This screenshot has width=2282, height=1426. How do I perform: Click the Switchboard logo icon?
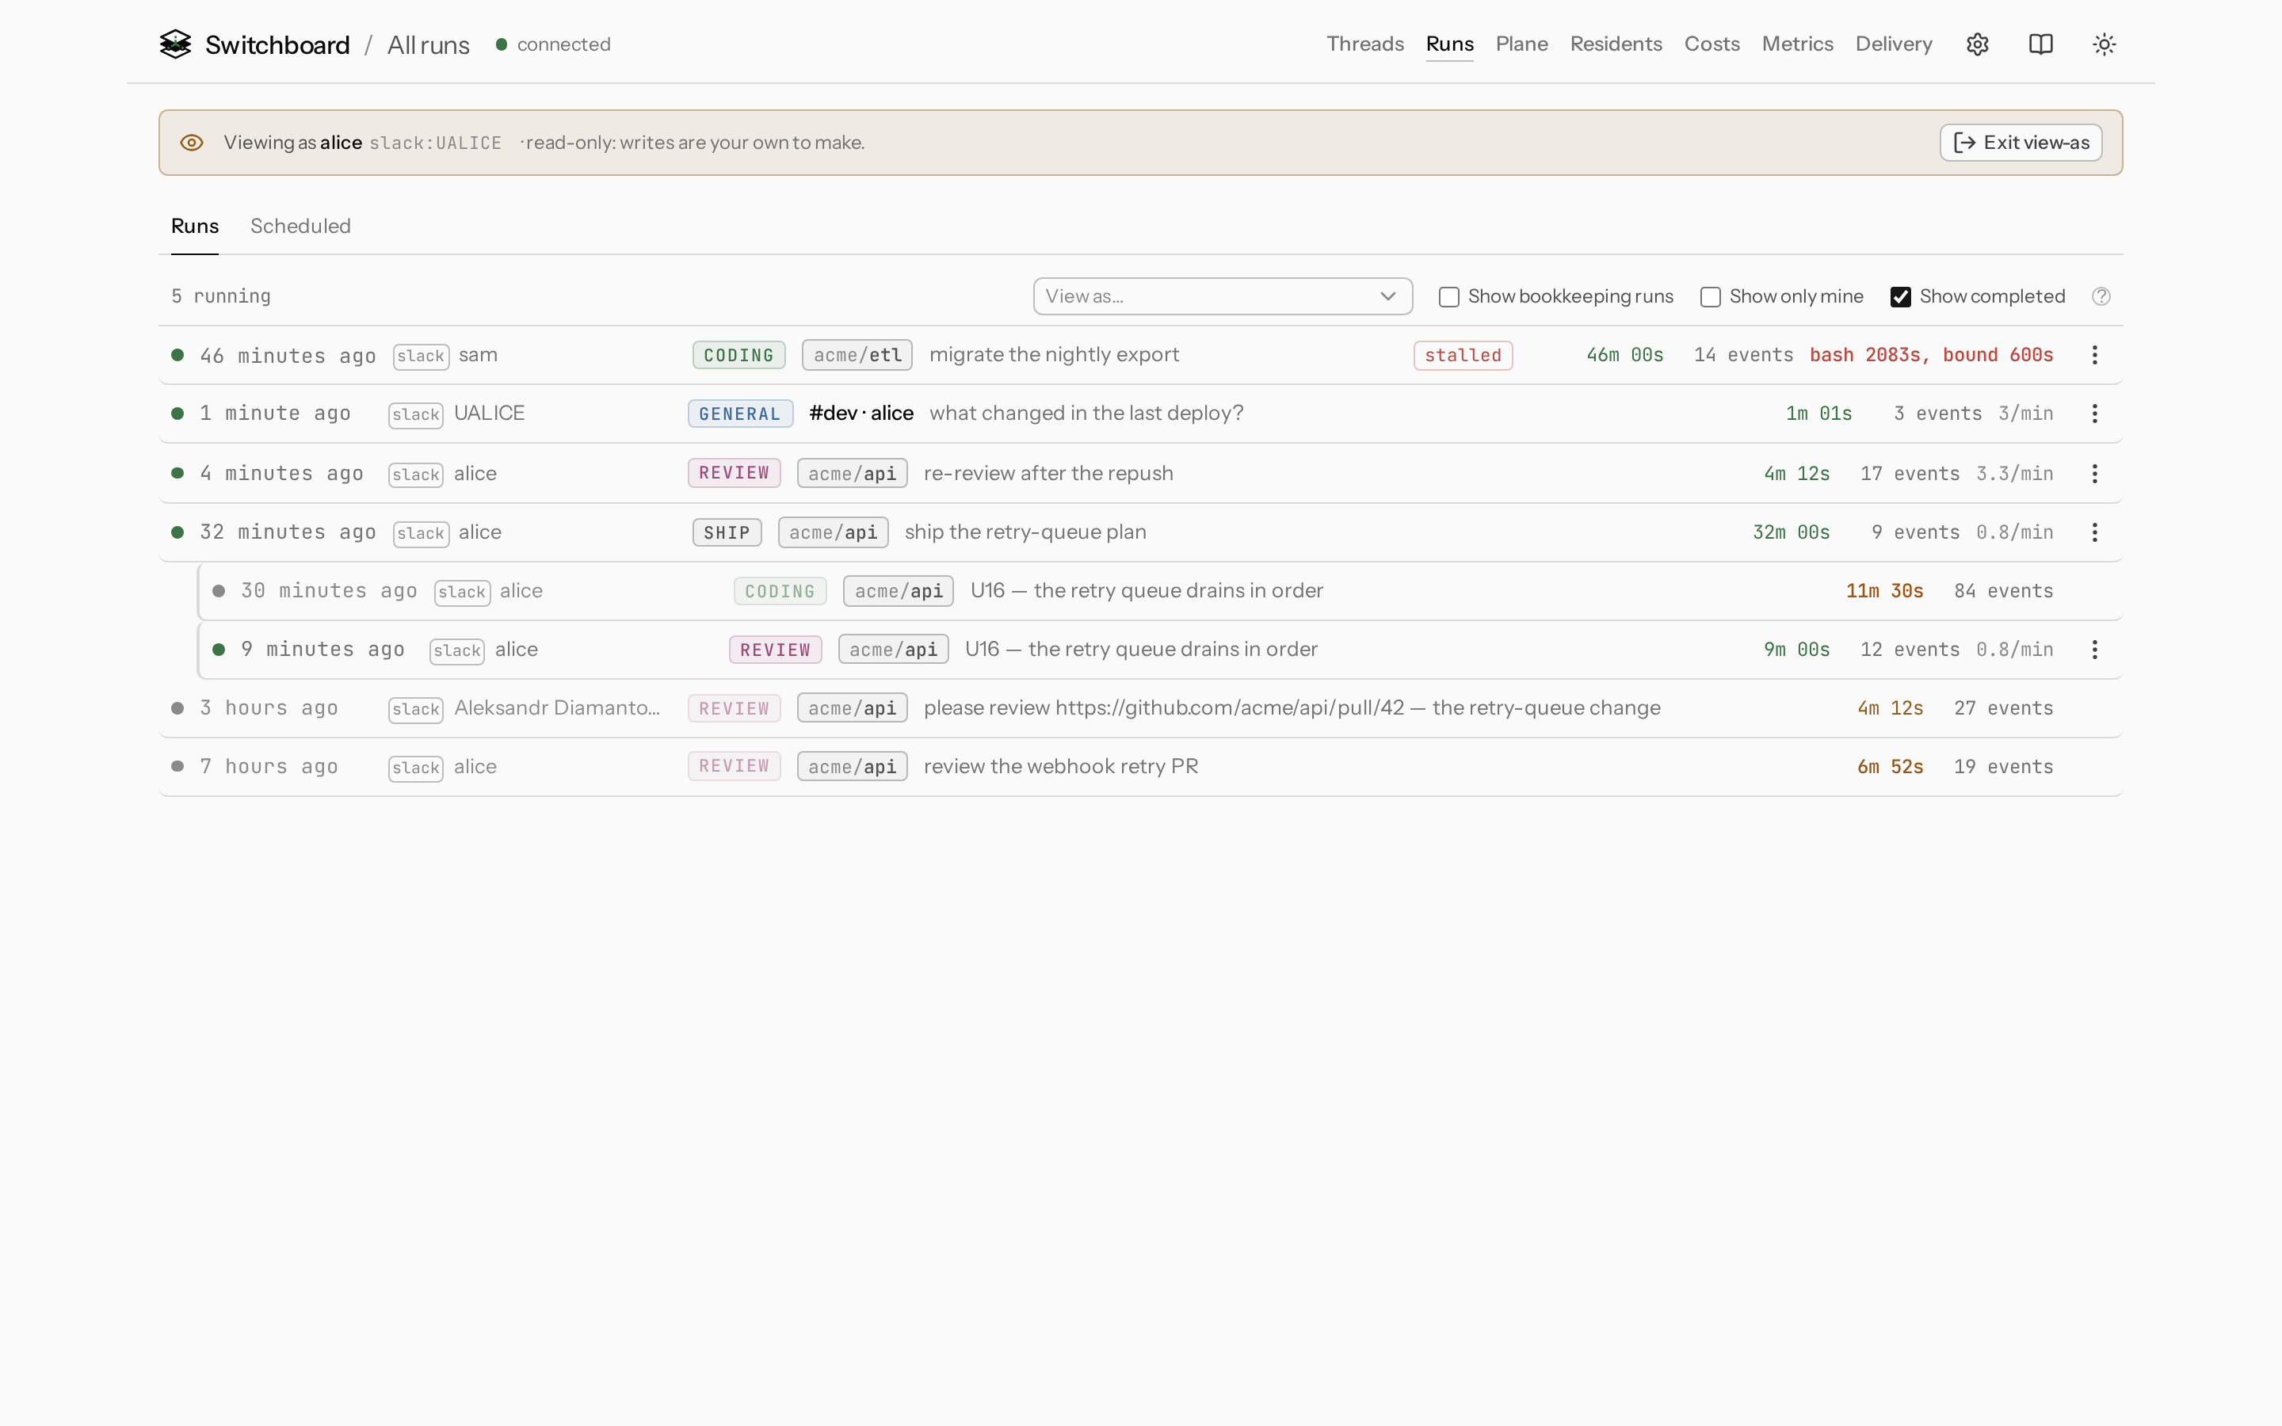coord(175,44)
